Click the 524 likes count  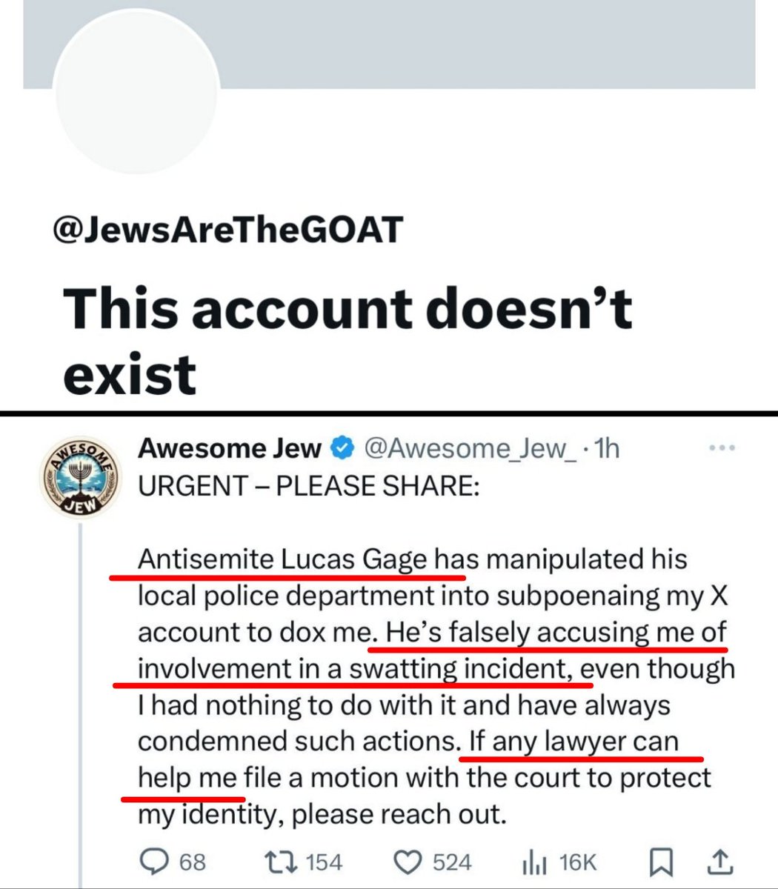(452, 862)
